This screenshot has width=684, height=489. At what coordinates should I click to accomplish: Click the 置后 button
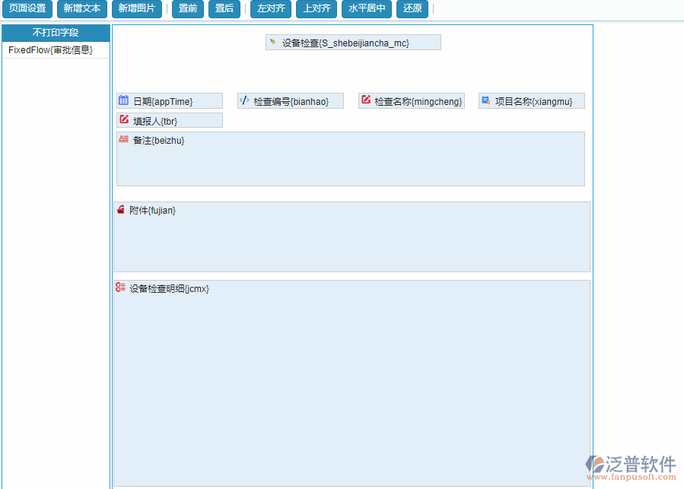click(x=224, y=9)
